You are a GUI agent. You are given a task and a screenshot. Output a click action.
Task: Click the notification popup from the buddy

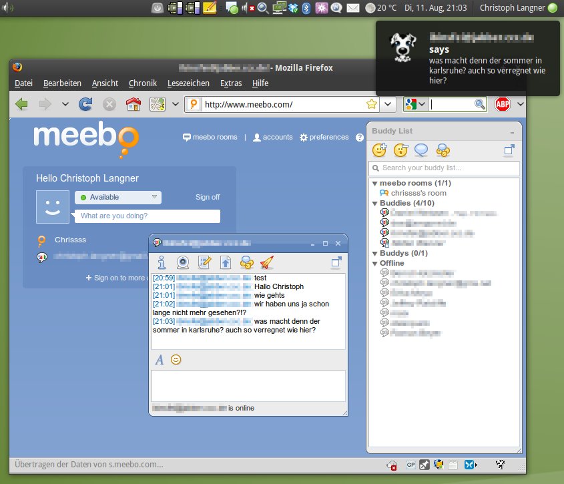[x=468, y=59]
